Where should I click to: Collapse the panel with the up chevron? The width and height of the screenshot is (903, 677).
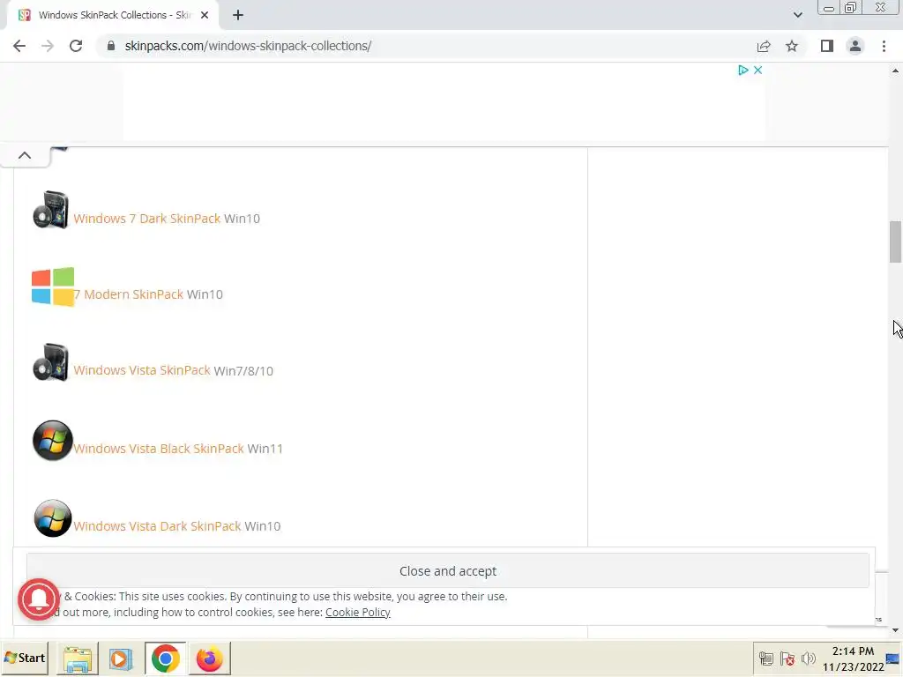pyautogui.click(x=25, y=155)
